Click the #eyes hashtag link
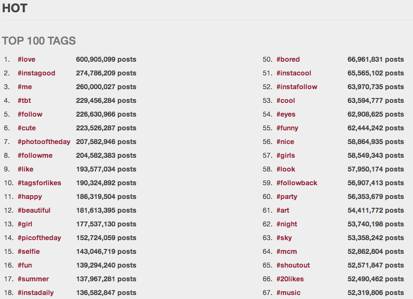This screenshot has height=299, width=413. pos(286,114)
